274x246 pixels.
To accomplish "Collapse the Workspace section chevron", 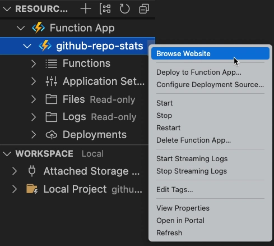I will click(7, 154).
